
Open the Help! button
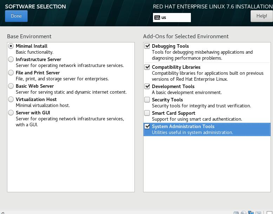click(261, 16)
